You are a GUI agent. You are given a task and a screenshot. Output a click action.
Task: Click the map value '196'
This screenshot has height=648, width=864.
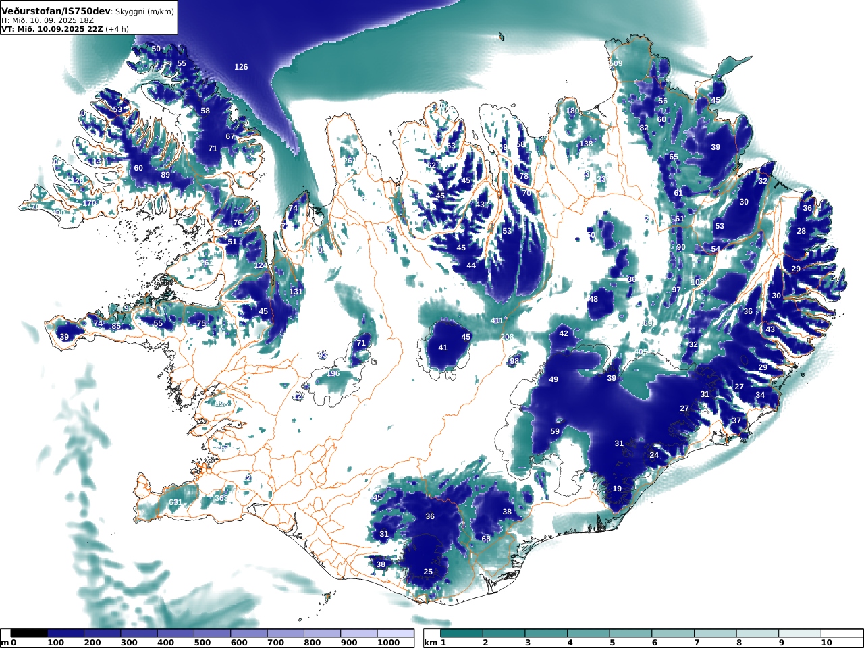click(333, 373)
